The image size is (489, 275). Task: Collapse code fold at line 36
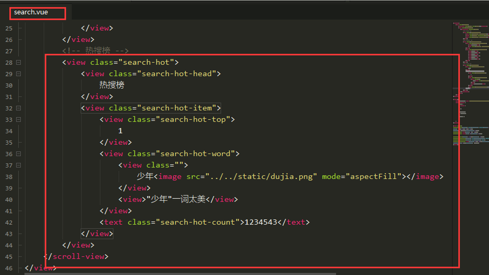(18, 154)
